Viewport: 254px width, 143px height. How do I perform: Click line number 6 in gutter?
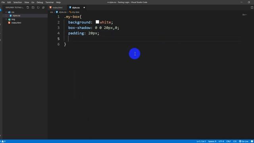(x=58, y=44)
